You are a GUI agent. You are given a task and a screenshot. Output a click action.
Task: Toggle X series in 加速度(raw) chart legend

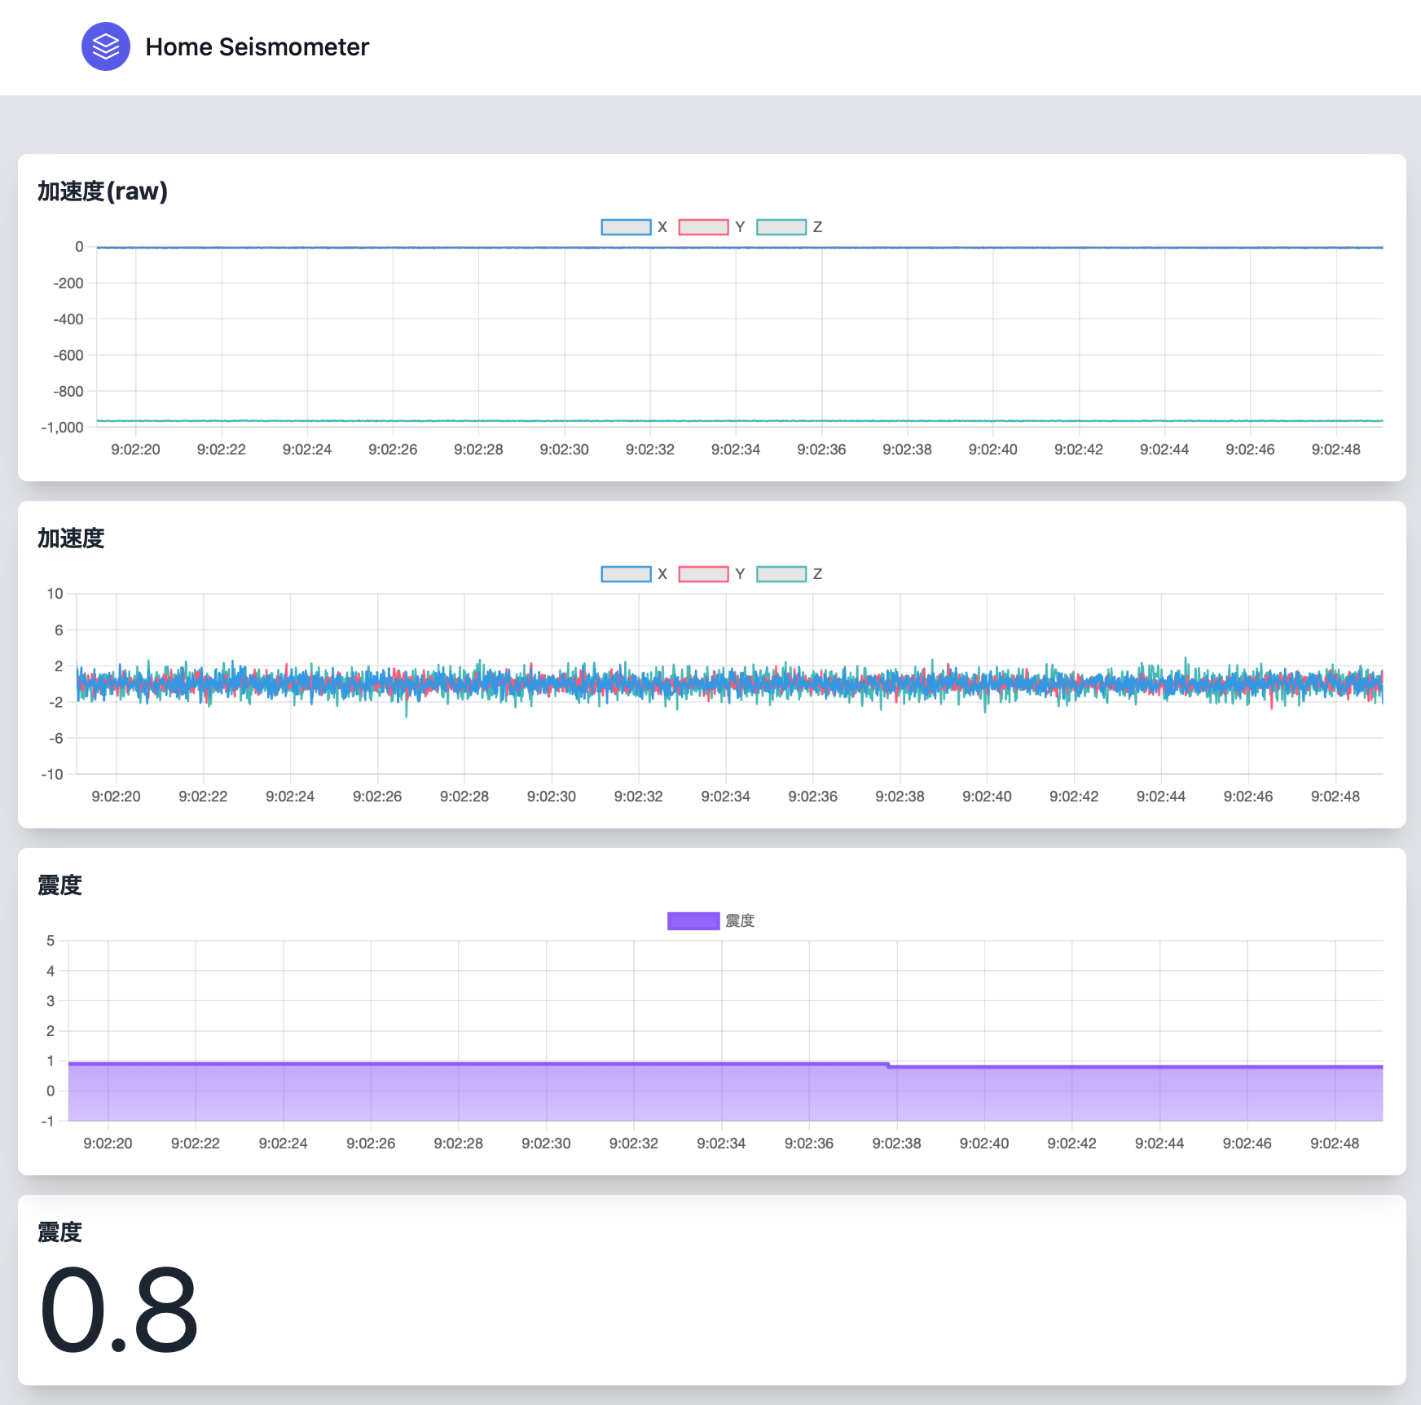(634, 227)
